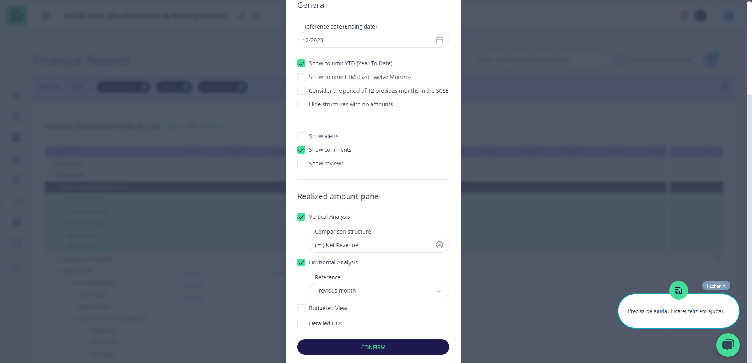752x363 pixels.
Task: Uncheck Horizontal Analysis option
Action: 301,262
